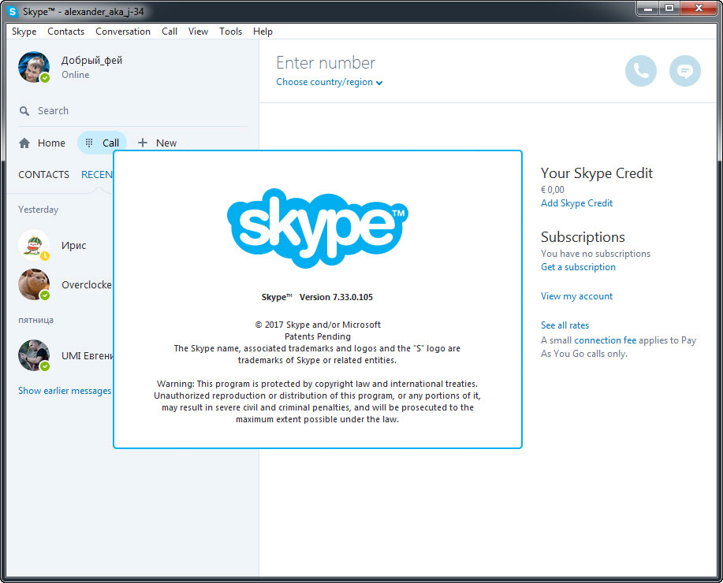Image resolution: width=723 pixels, height=583 pixels.
Task: Open Get a subscription link
Action: 578,267
